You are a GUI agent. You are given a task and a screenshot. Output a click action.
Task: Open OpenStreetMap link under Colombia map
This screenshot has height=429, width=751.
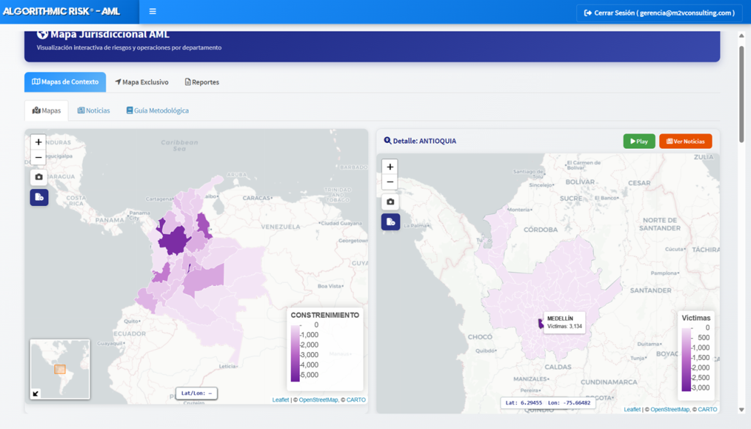(318, 400)
